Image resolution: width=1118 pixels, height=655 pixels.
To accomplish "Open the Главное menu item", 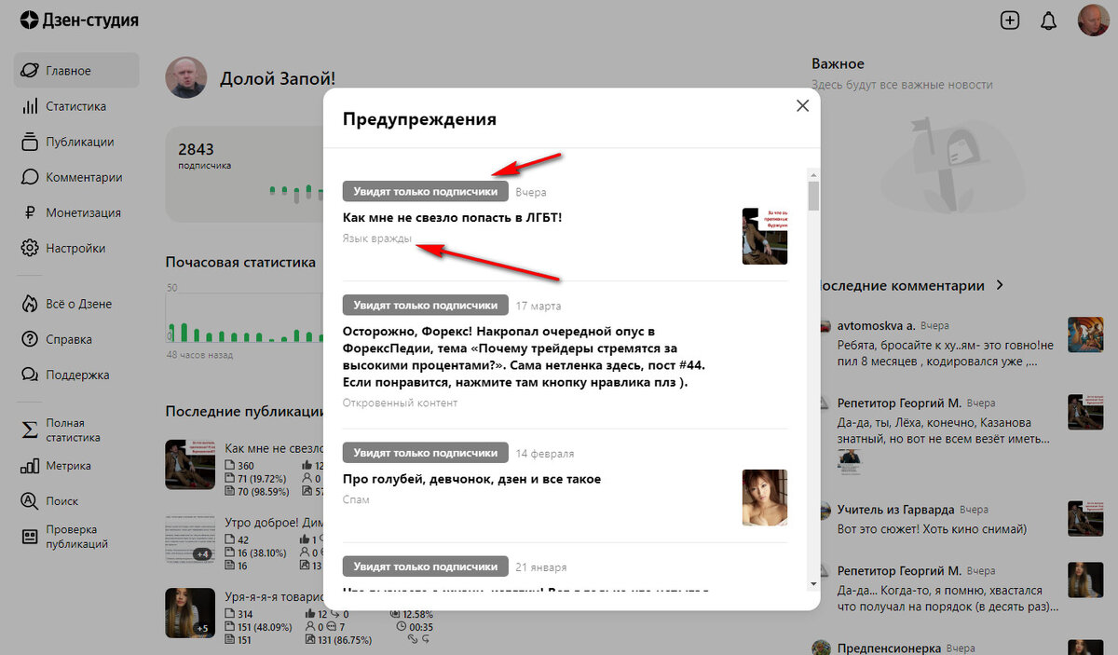I will click(76, 71).
